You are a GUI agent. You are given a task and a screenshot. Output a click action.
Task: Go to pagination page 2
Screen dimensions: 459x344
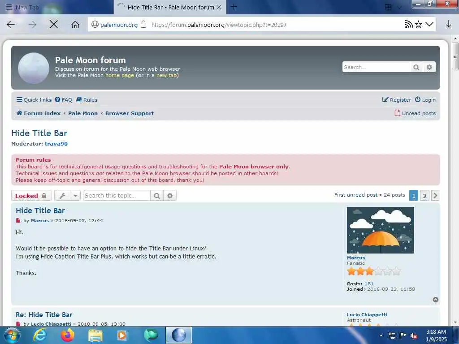(424, 195)
